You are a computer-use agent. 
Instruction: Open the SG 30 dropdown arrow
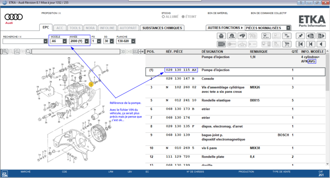click(x=112, y=42)
